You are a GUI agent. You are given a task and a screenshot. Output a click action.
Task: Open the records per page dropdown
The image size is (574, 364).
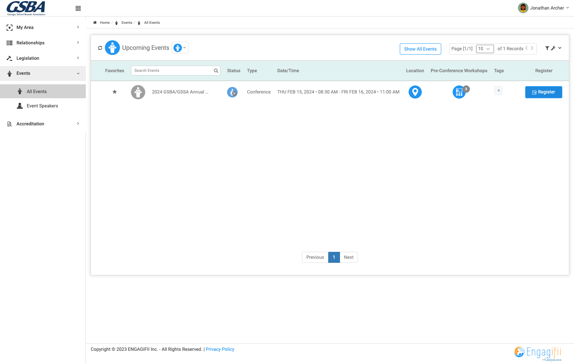click(x=485, y=49)
